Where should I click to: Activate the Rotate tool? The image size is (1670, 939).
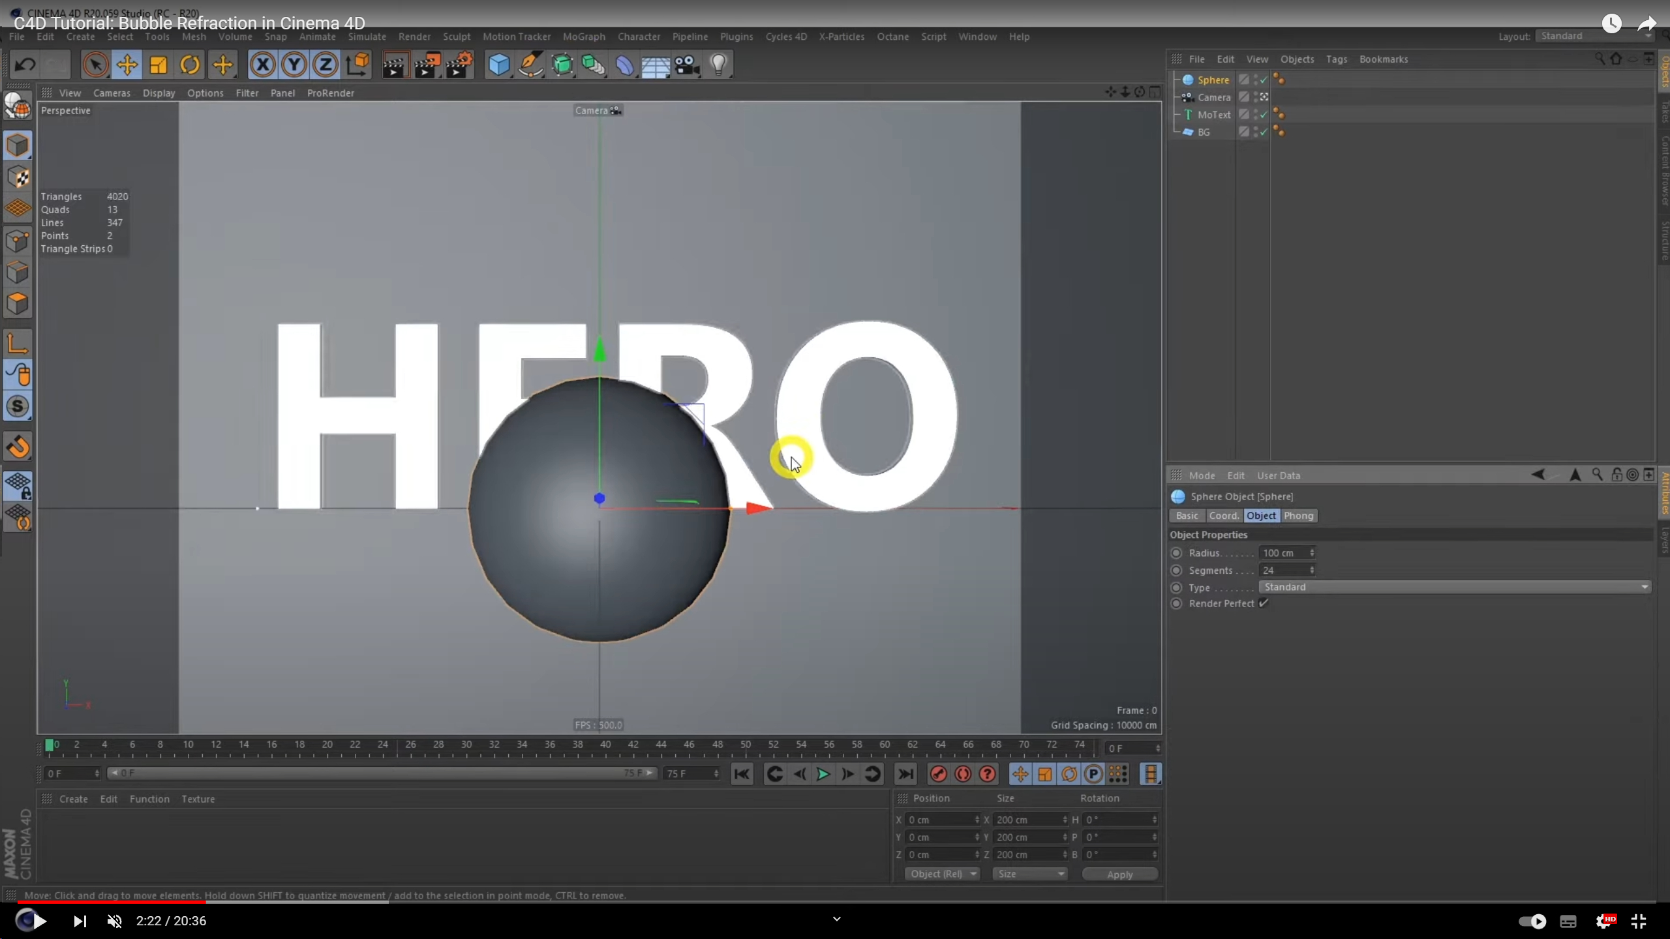point(190,65)
